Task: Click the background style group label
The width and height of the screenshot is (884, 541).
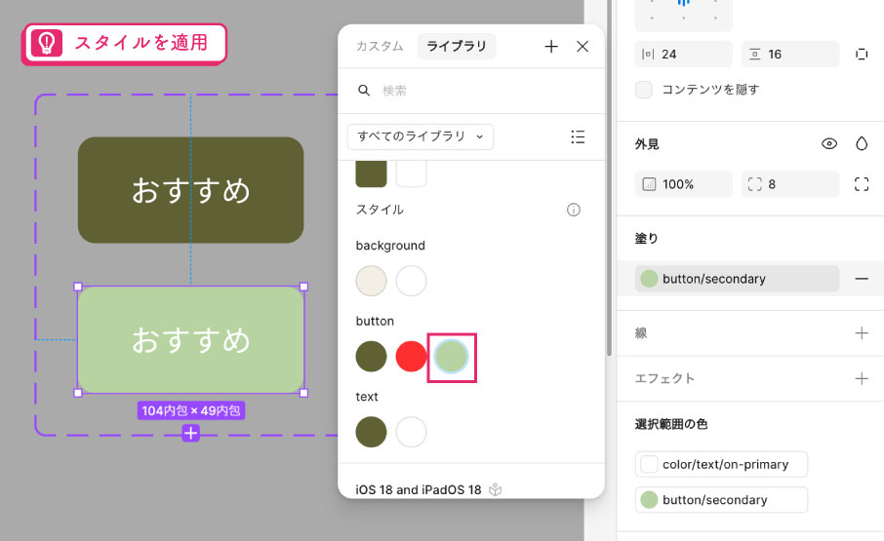Action: [390, 246]
